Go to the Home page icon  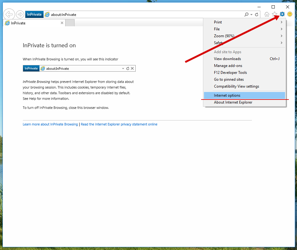tap(267, 14)
